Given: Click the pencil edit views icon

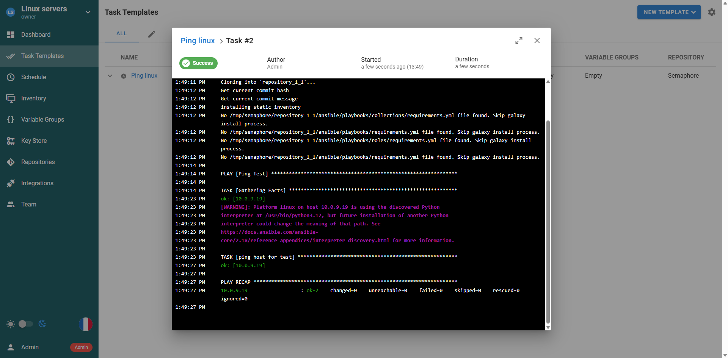Looking at the screenshot, I should [152, 34].
